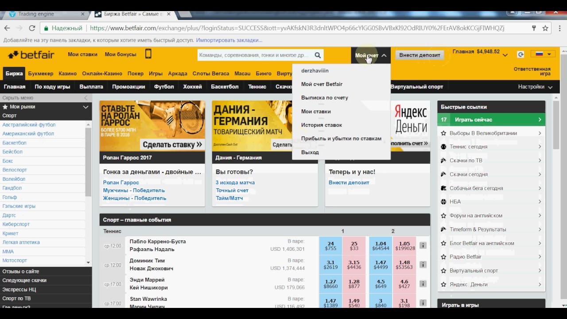Viewport: 567px width, 319px height.
Task: Click the Ответственная игра link
Action: click(532, 71)
